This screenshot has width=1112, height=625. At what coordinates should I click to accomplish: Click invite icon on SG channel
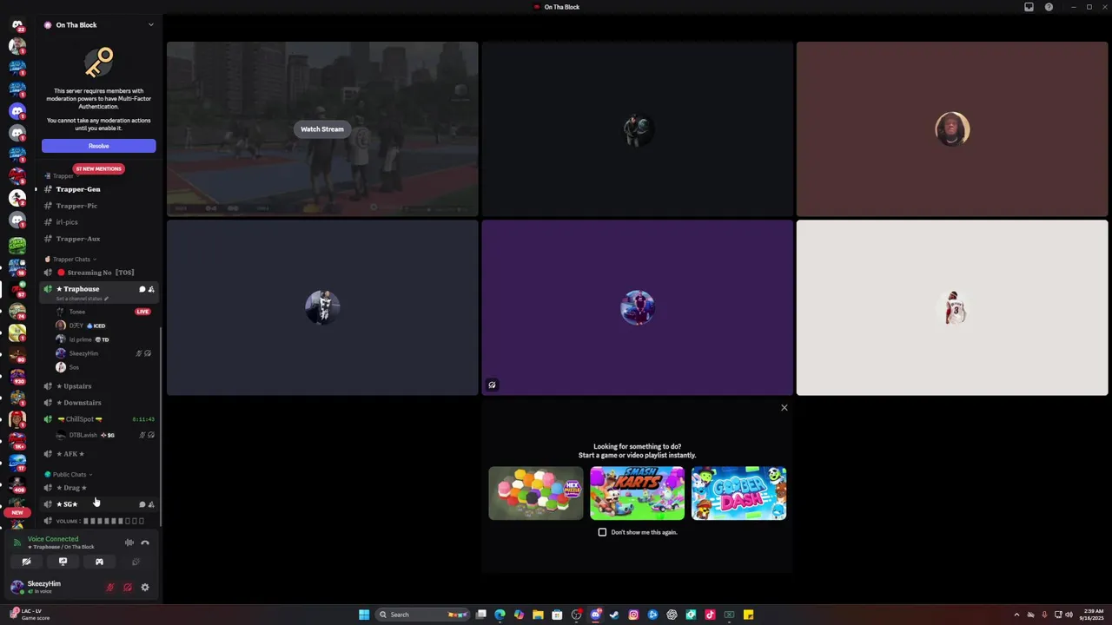151,504
